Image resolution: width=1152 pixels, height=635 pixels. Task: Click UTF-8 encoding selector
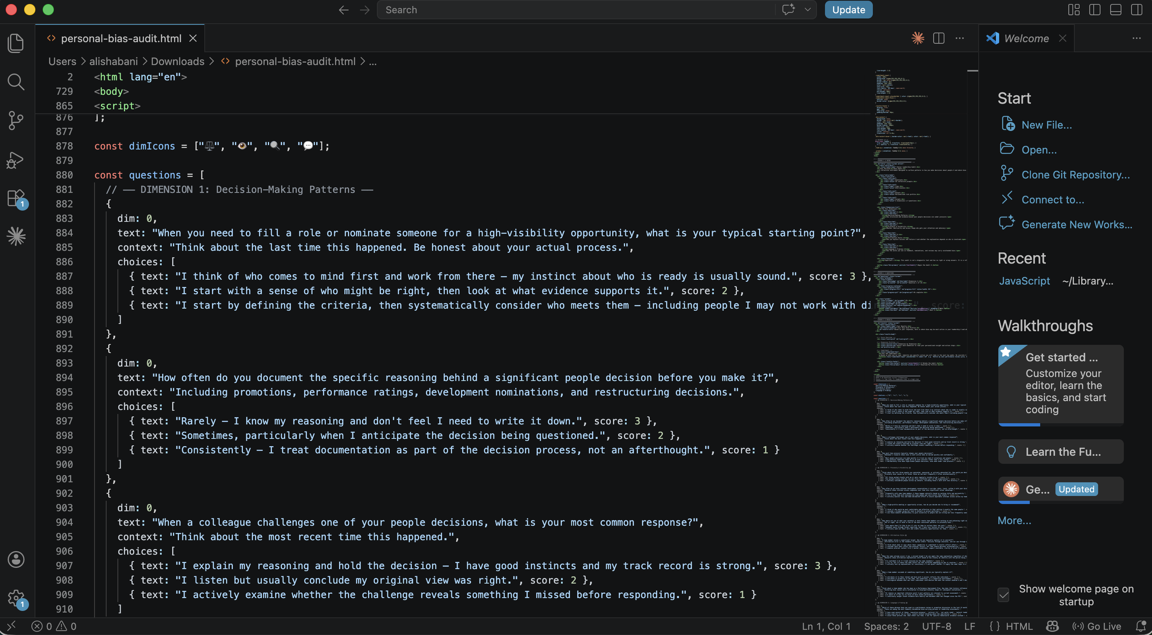click(x=936, y=626)
